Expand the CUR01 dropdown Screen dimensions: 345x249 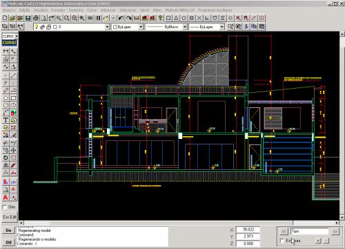point(17,36)
